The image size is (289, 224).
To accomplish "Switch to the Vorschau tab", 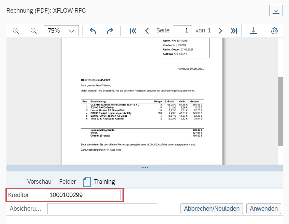I will coord(39,181).
